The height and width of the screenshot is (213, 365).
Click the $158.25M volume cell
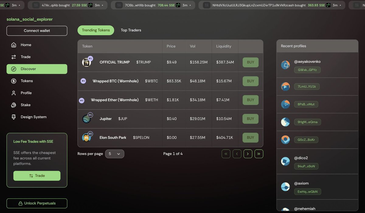tap(199, 62)
